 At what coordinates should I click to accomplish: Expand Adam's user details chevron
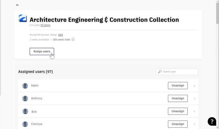pyautogui.click(x=194, y=86)
